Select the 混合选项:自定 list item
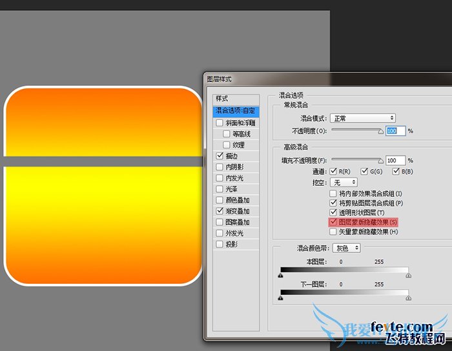The image size is (452, 351). pyautogui.click(x=236, y=111)
